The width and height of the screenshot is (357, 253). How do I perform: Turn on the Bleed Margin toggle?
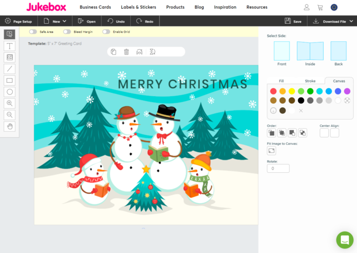point(67,32)
